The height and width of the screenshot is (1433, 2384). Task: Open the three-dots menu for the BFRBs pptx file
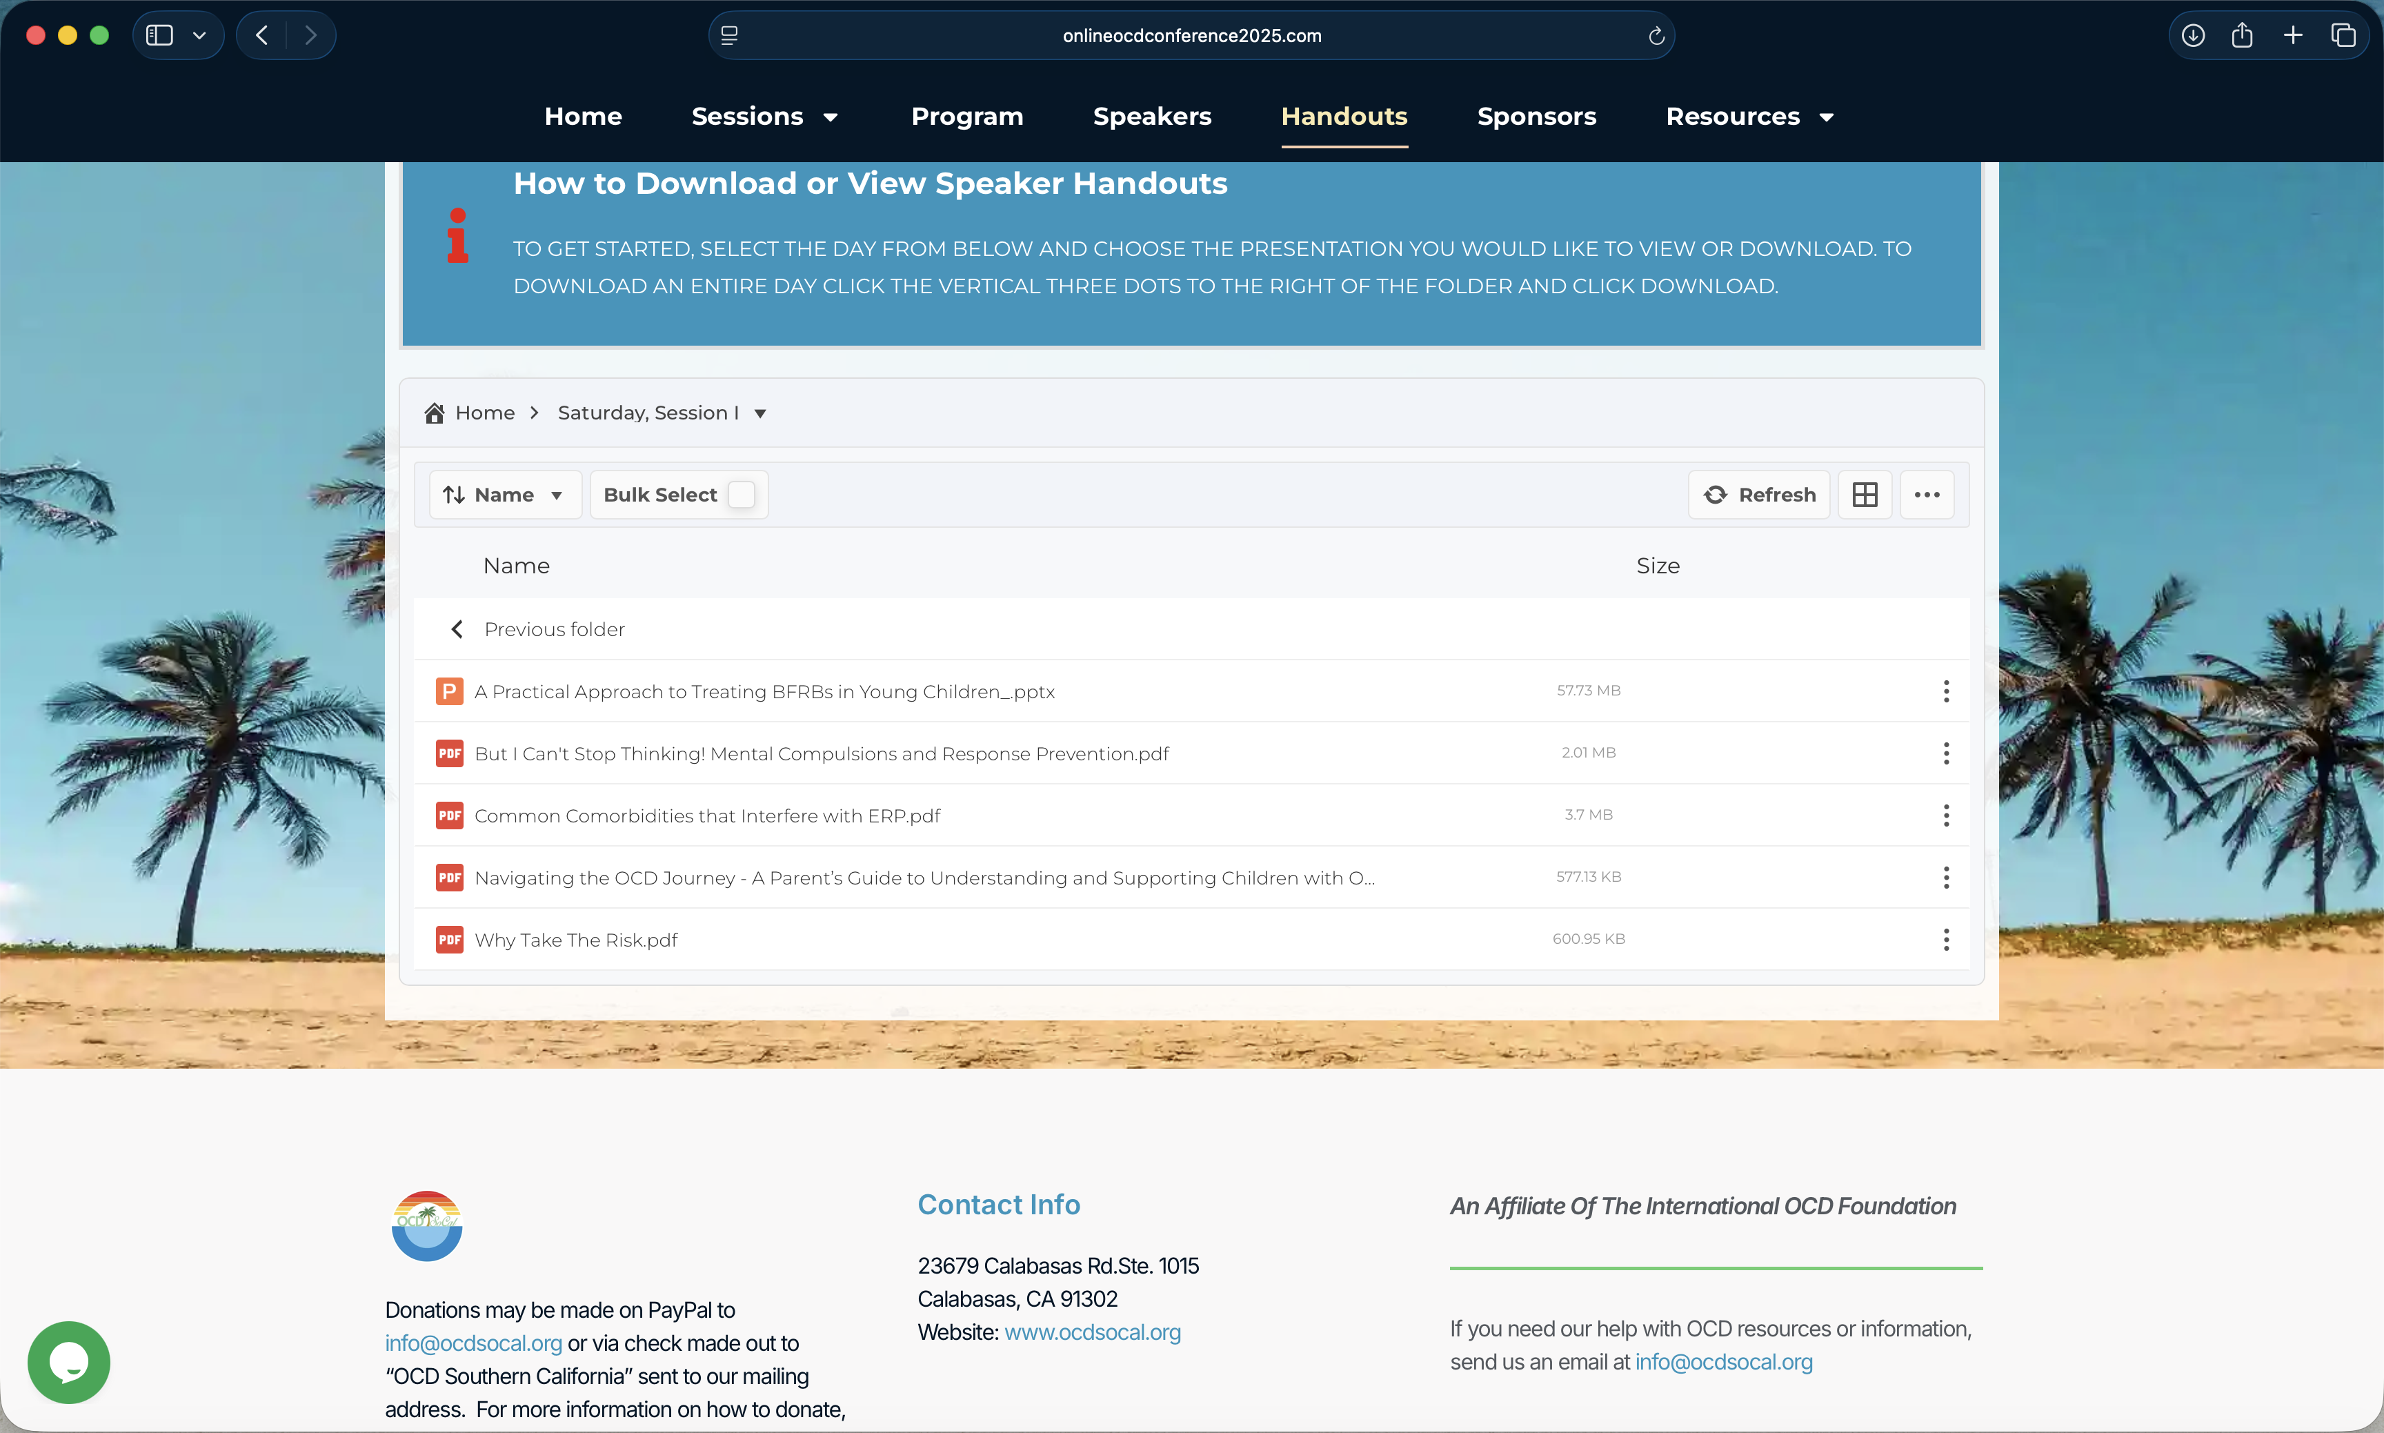(x=1946, y=691)
